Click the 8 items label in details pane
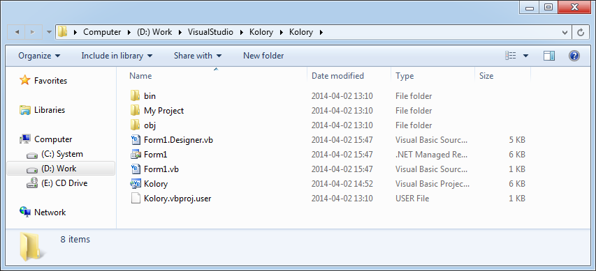 click(75, 239)
